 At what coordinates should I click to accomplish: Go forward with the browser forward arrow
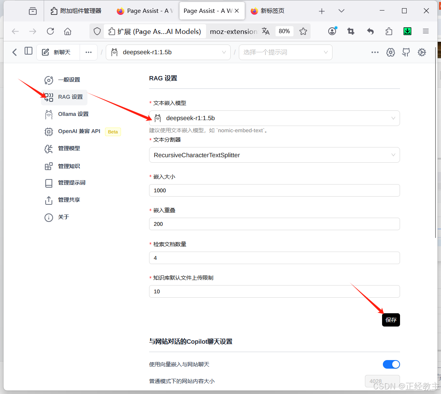(33, 31)
